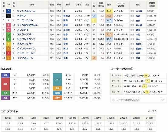Open horse link ギャンブルルーム
Image resolution: width=168 pixels, height=132 pixels.
click(26, 11)
